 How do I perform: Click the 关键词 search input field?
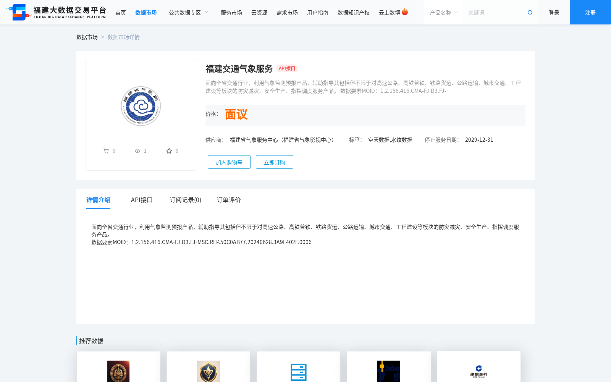[495, 13]
